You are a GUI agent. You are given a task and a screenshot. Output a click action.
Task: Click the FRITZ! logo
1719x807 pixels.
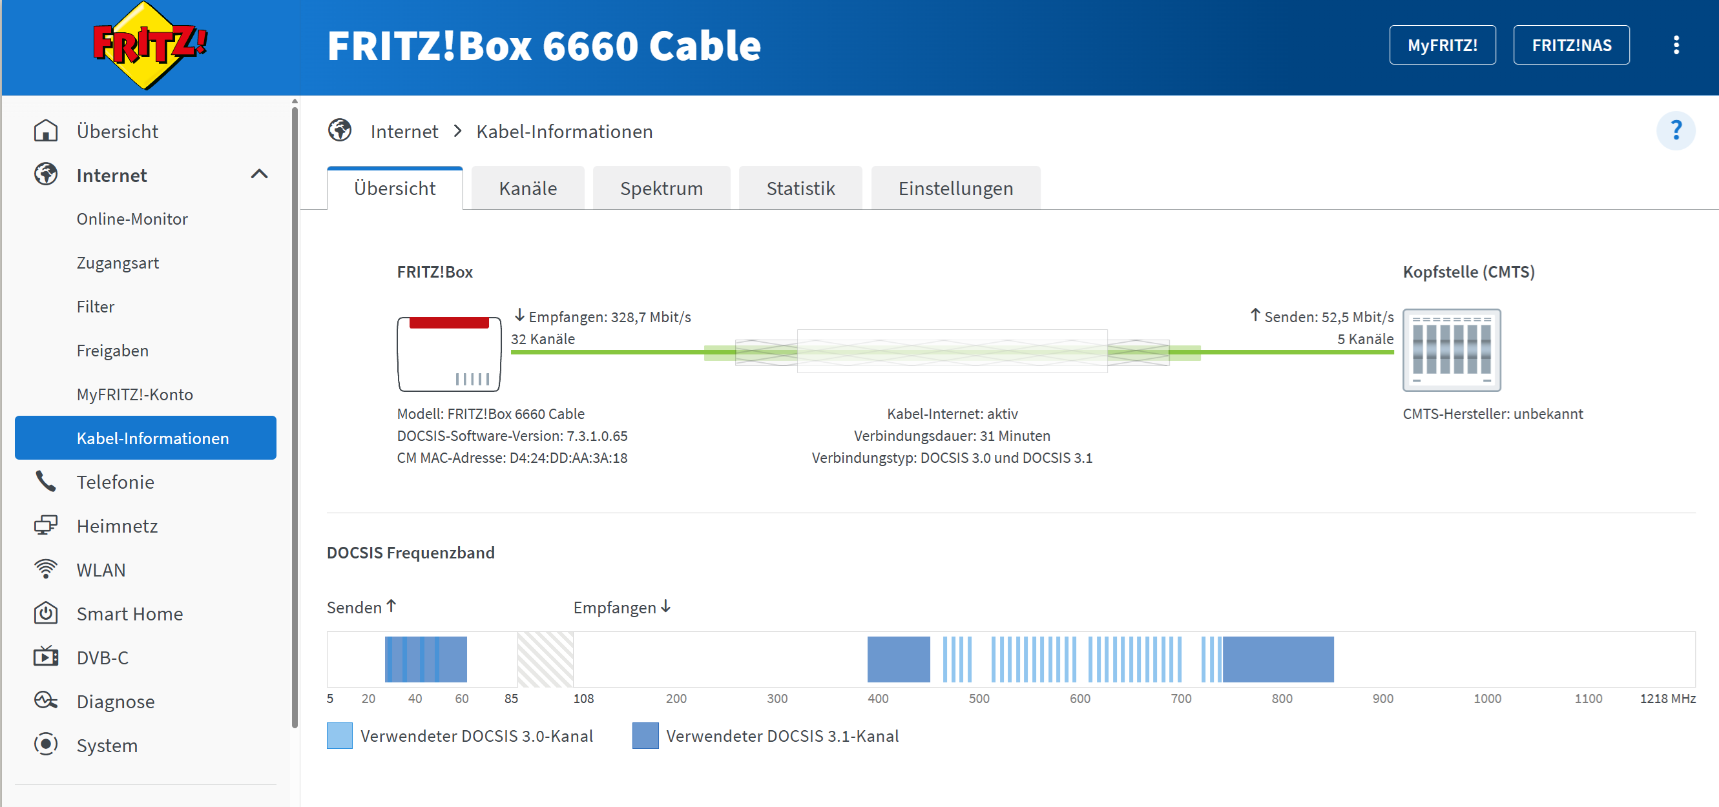(x=149, y=45)
